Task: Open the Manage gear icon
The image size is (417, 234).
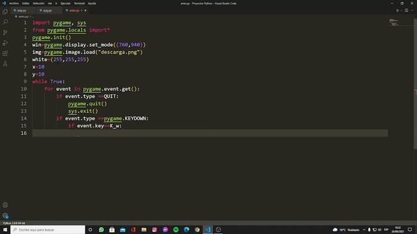Action: 5,215
